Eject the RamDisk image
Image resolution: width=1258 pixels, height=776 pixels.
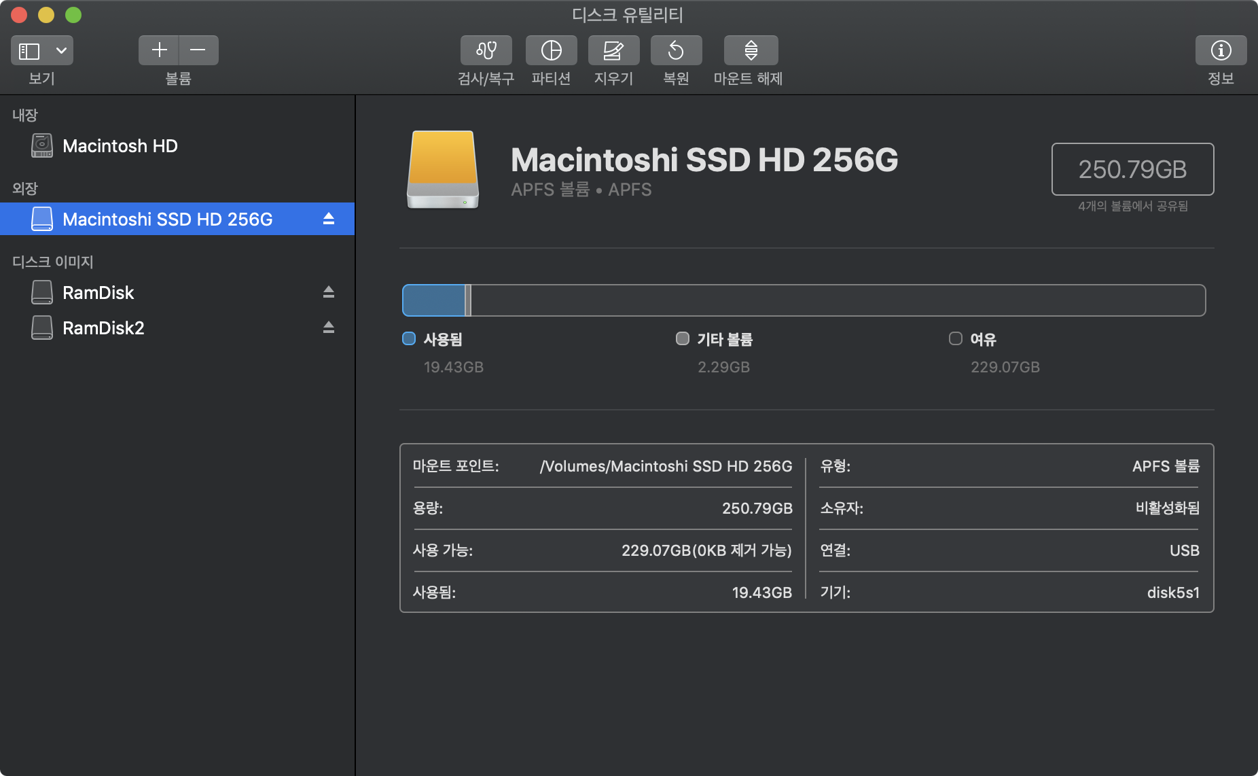[329, 292]
